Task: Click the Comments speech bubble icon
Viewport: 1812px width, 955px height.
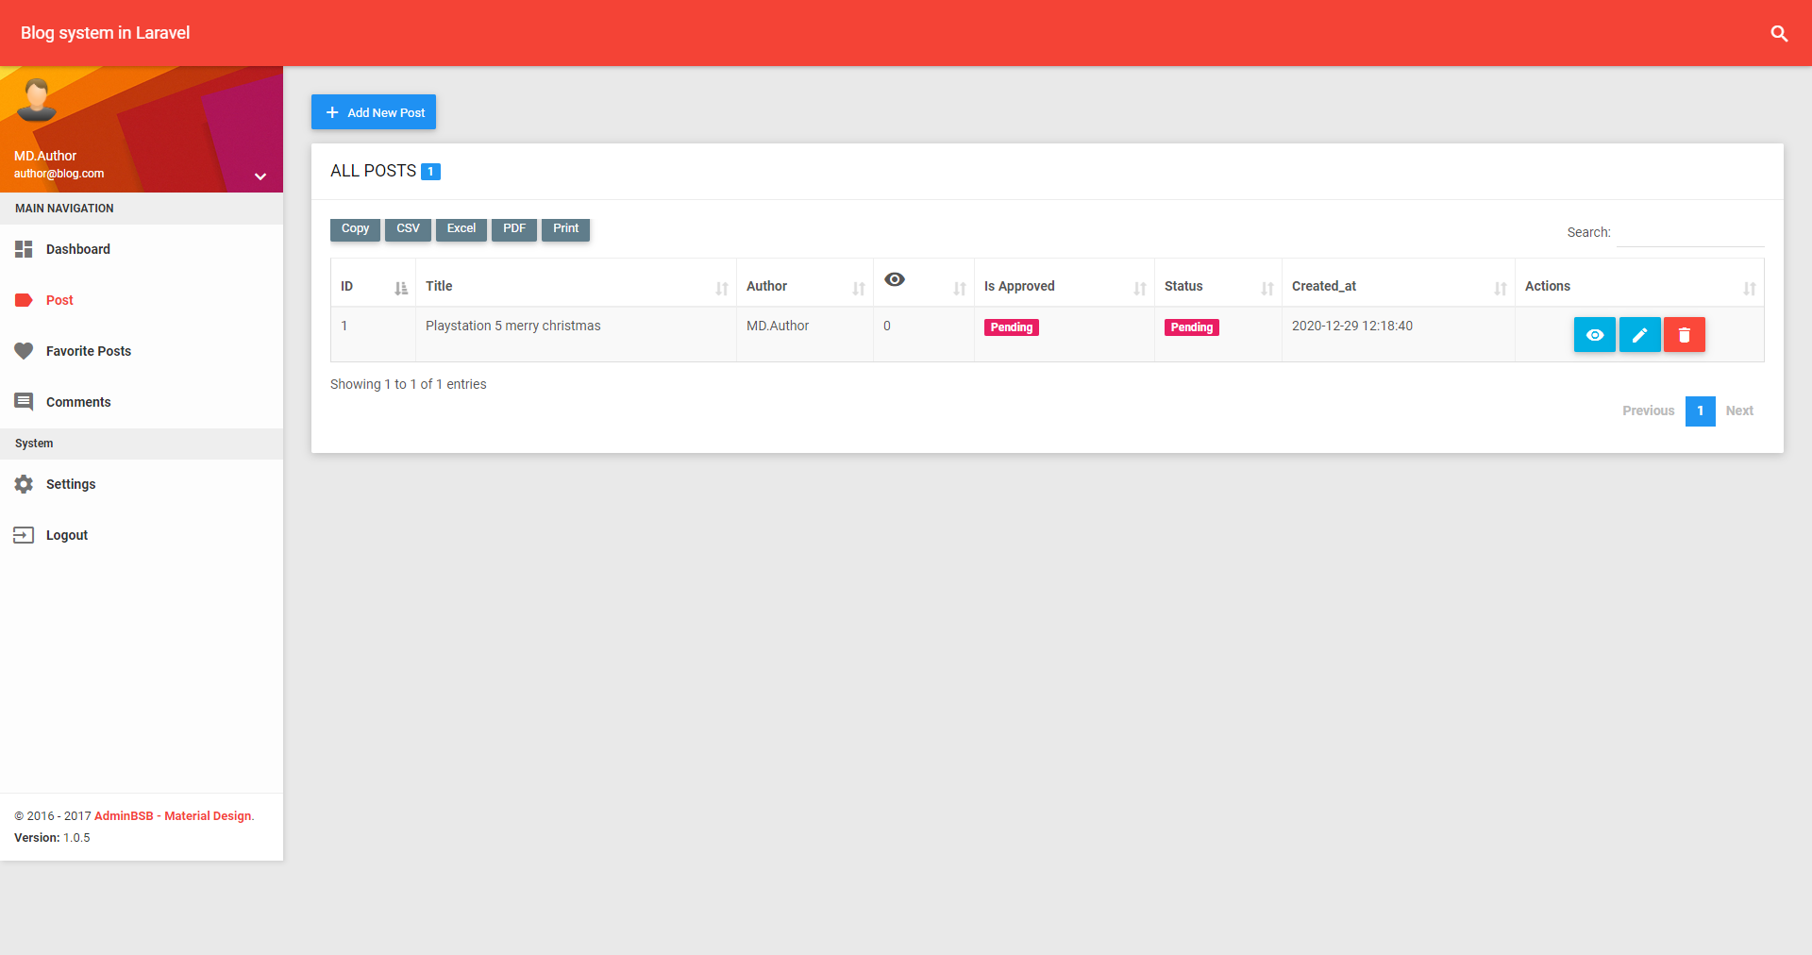Action: click(x=24, y=402)
